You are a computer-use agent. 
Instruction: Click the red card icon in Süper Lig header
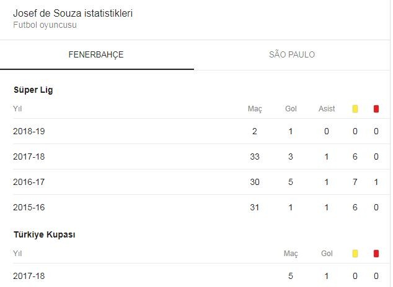(376, 109)
